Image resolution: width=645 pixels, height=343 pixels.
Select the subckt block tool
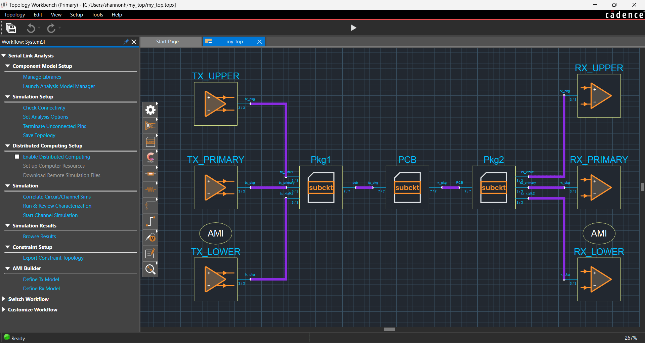(150, 141)
